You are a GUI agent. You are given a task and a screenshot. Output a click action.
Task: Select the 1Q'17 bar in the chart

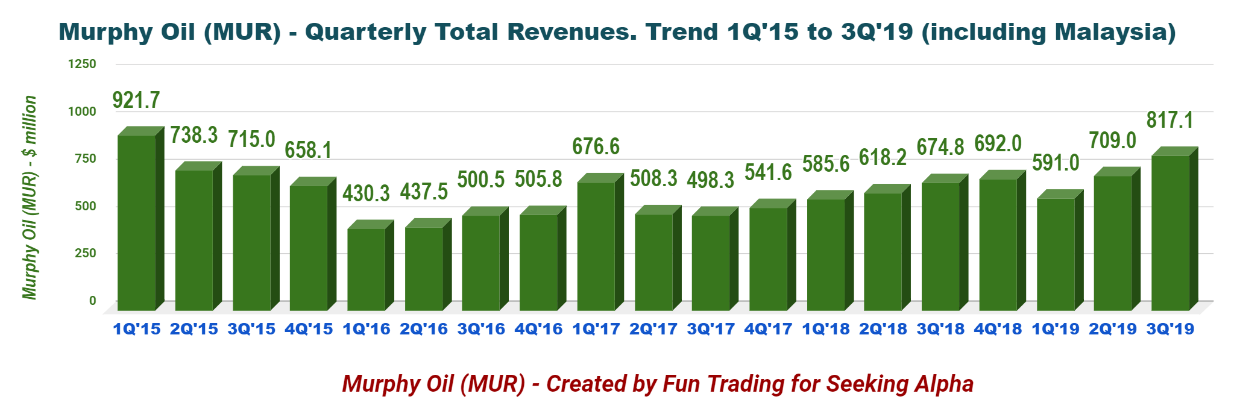click(x=596, y=245)
